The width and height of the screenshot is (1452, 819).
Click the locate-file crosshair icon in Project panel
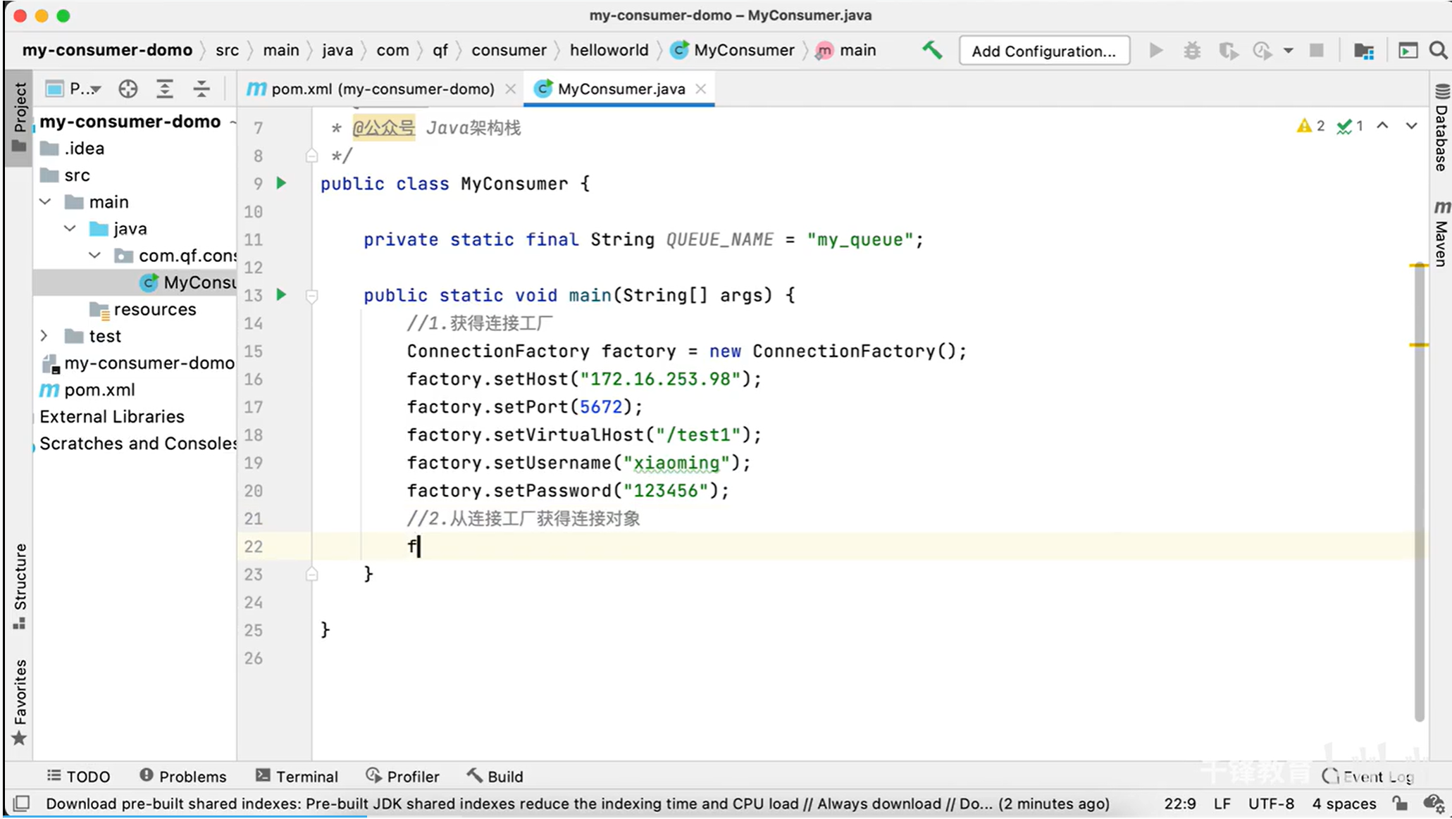(x=128, y=89)
